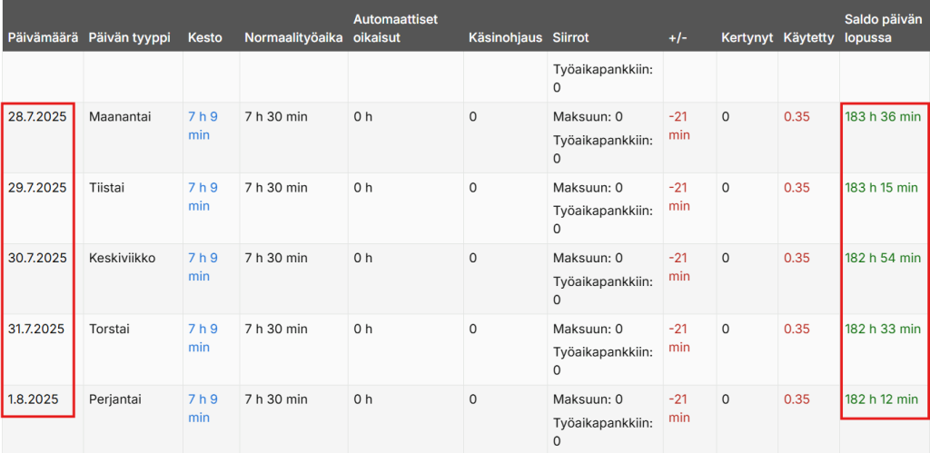Viewport: 930px width, 453px height.
Task: Click the Siirrot column header
Action: [x=570, y=37]
